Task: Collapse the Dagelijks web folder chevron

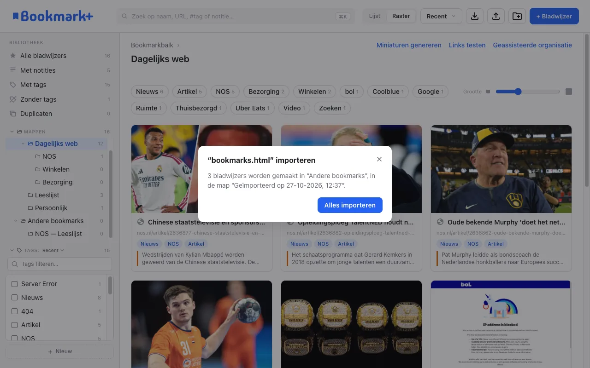Action: 23,144
